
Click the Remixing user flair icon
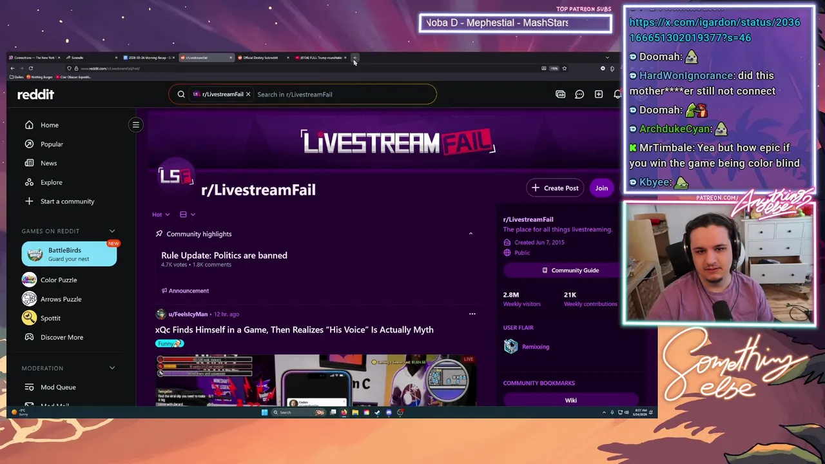[510, 347]
